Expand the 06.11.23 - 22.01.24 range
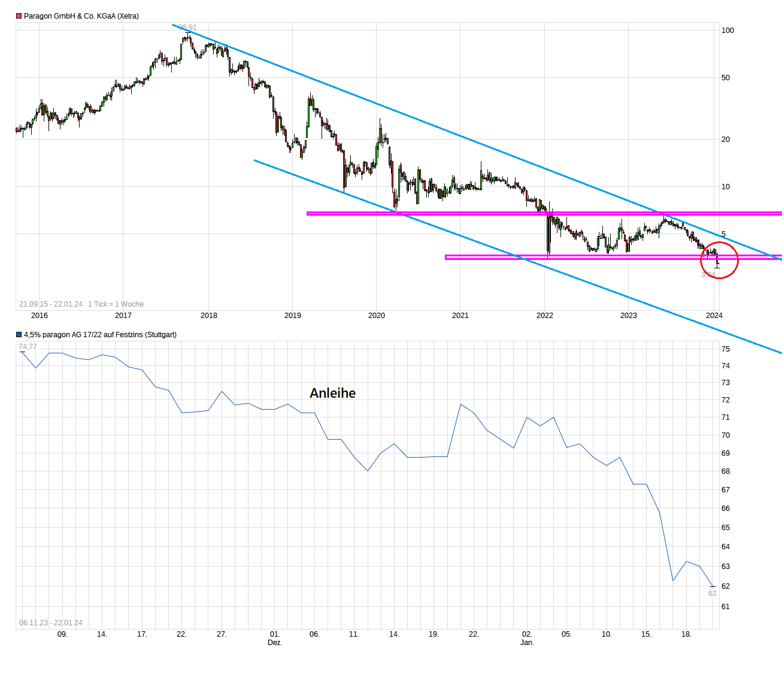This screenshot has height=678, width=782. point(52,623)
